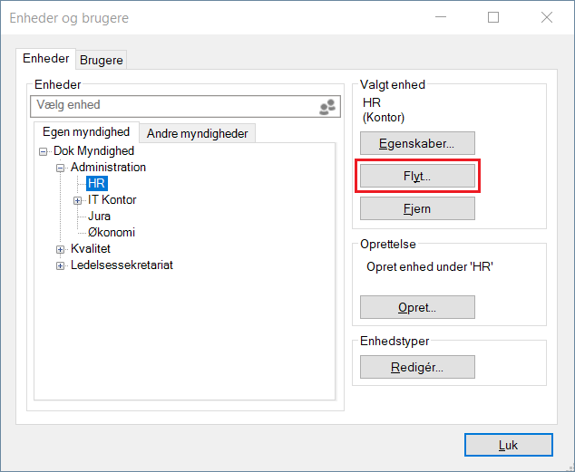Click the Fjern button
The width and height of the screenshot is (575, 472).
[x=417, y=208]
